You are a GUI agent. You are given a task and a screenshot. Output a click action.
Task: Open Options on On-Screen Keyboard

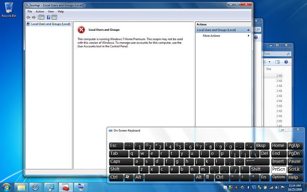coord(279,177)
